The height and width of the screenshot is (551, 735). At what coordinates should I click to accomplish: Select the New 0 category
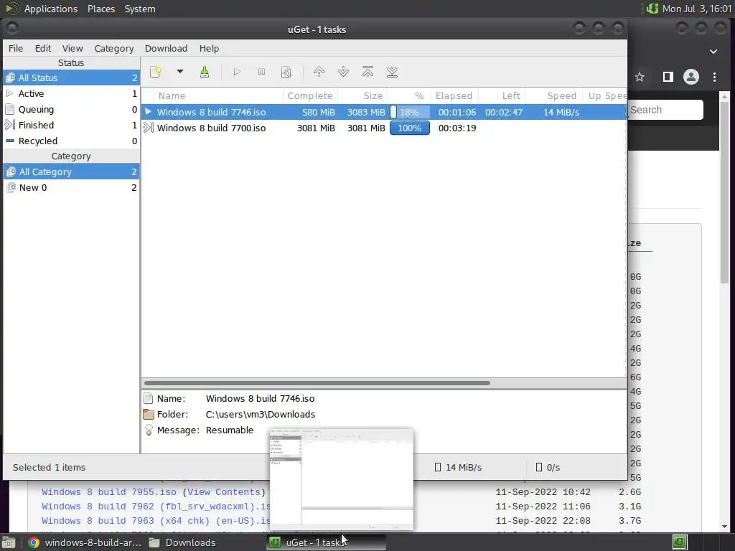click(71, 187)
